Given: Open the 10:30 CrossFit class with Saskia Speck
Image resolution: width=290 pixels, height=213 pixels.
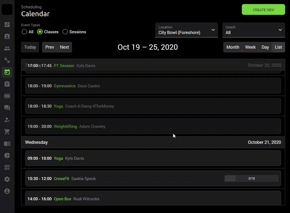Looking at the screenshot, I should pos(153,178).
